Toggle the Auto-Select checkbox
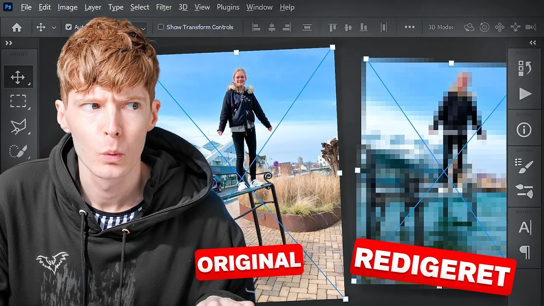The image size is (544, 306). (x=69, y=27)
